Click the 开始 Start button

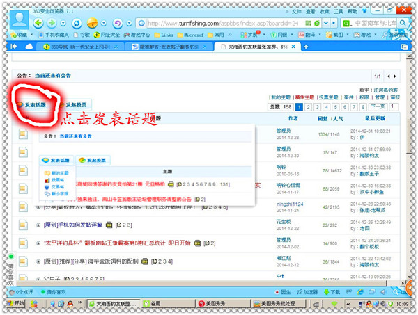point(16,303)
